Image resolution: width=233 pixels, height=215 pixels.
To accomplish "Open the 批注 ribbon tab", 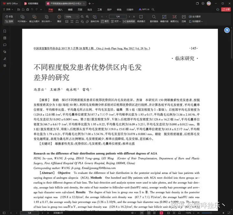I will 90,10.
